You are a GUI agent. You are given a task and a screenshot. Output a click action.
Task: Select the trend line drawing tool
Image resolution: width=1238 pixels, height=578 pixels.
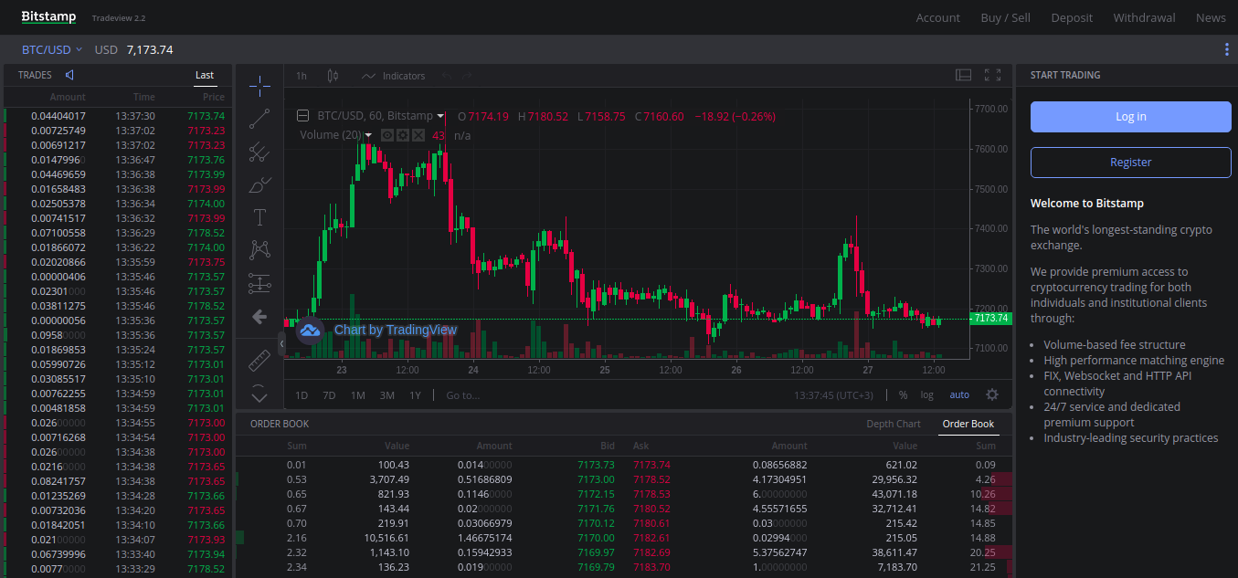(259, 118)
